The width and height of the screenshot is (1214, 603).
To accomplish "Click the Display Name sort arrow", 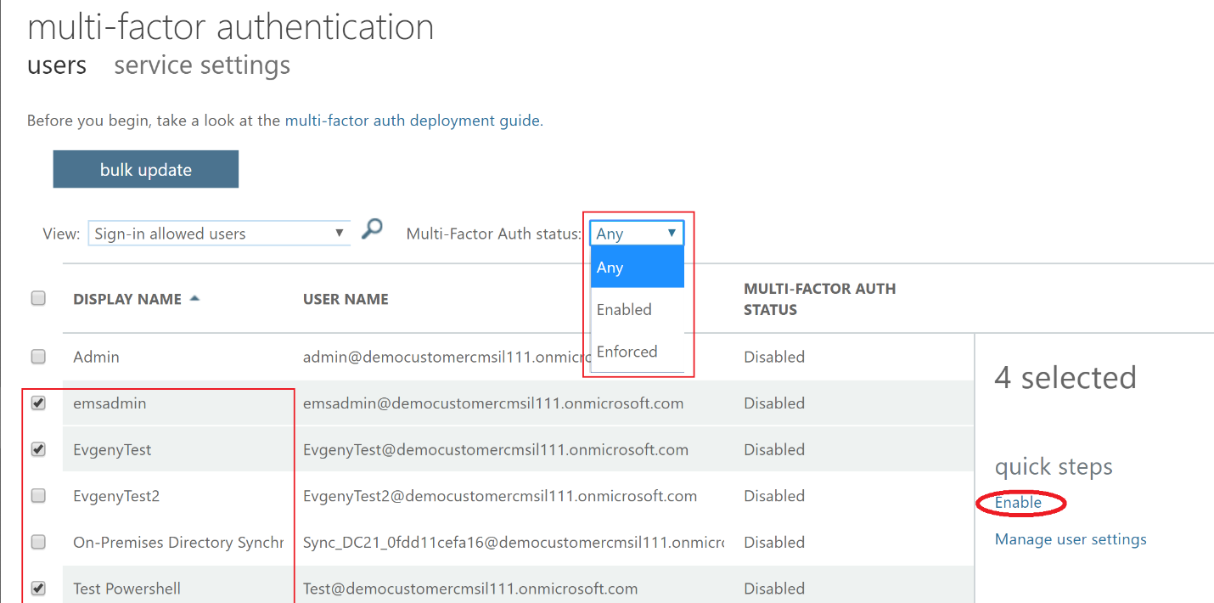I will coord(194,299).
